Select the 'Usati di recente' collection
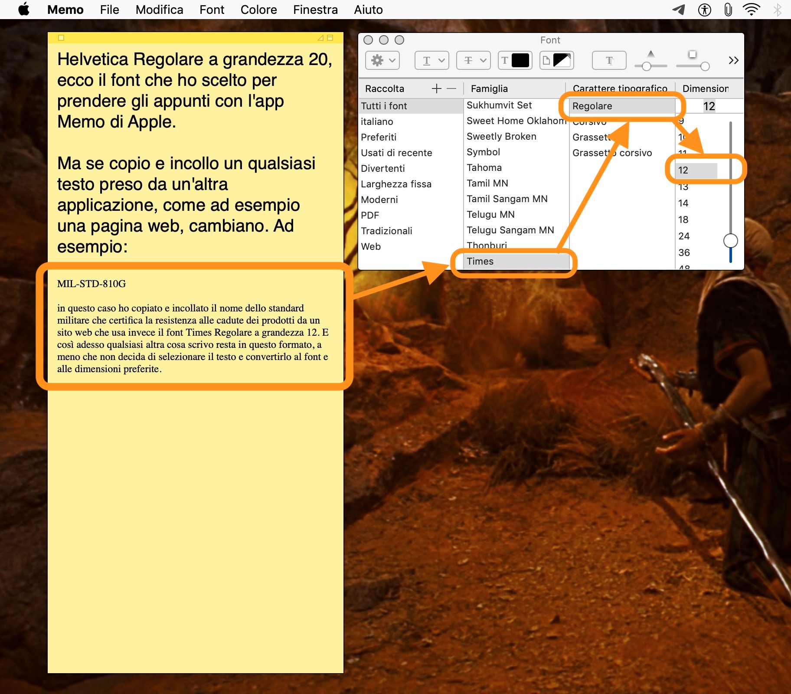Screen dimensions: 791x694 coord(411,153)
